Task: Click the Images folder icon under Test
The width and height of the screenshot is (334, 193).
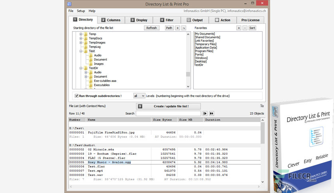Action: (91, 64)
